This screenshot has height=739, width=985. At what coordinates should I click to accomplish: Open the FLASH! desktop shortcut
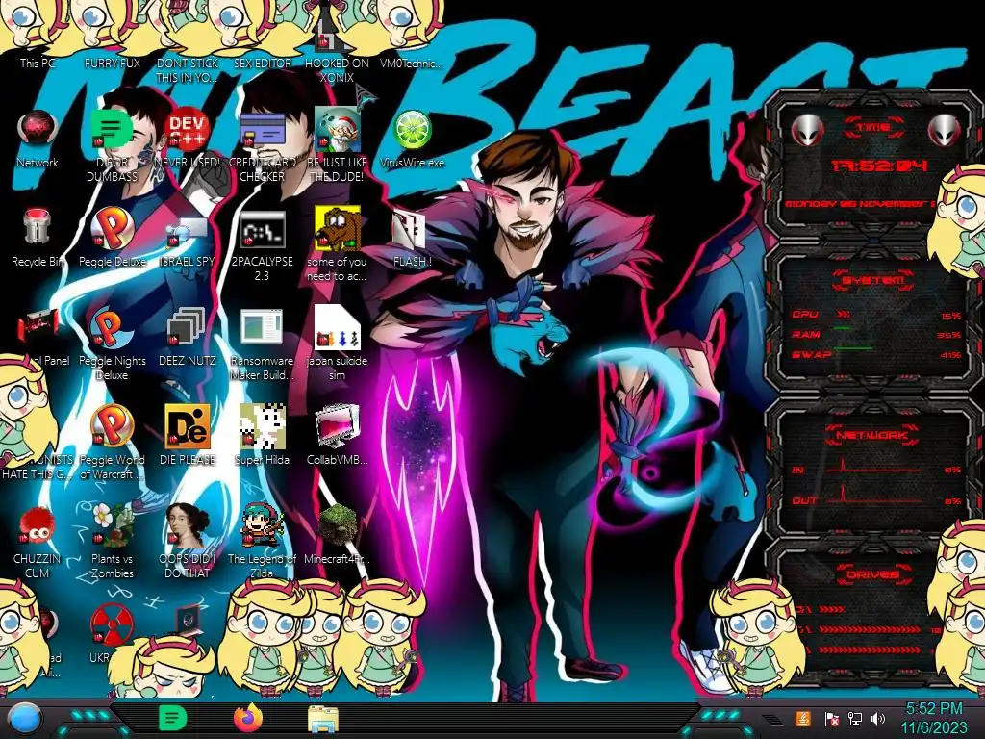point(409,229)
